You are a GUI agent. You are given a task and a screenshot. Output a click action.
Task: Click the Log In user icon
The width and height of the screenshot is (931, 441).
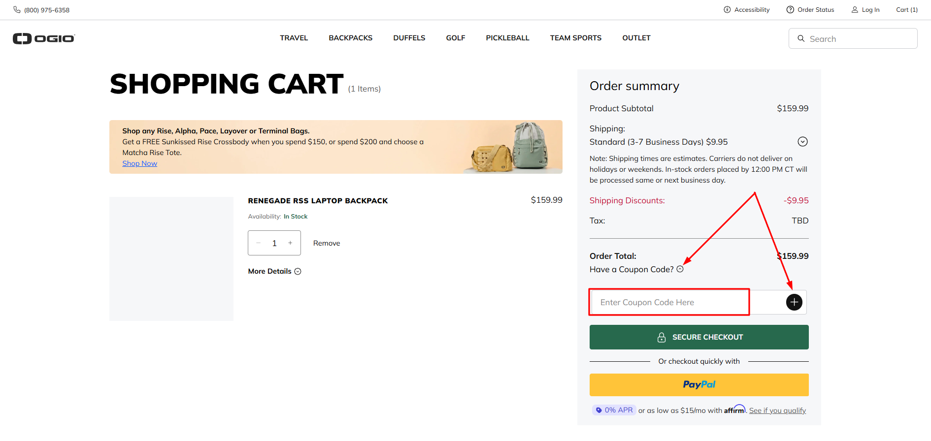855,10
